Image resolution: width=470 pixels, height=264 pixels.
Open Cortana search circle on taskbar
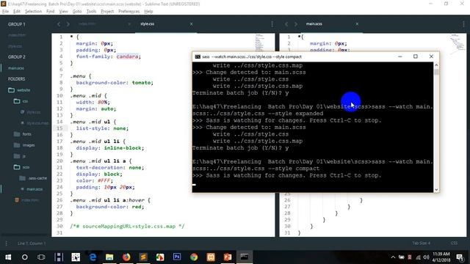coord(24,257)
